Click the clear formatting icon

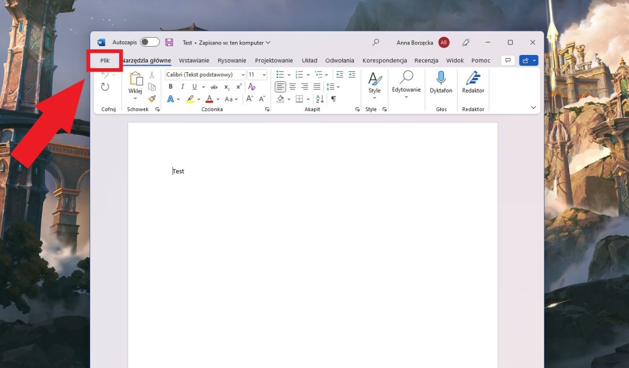coord(252,87)
